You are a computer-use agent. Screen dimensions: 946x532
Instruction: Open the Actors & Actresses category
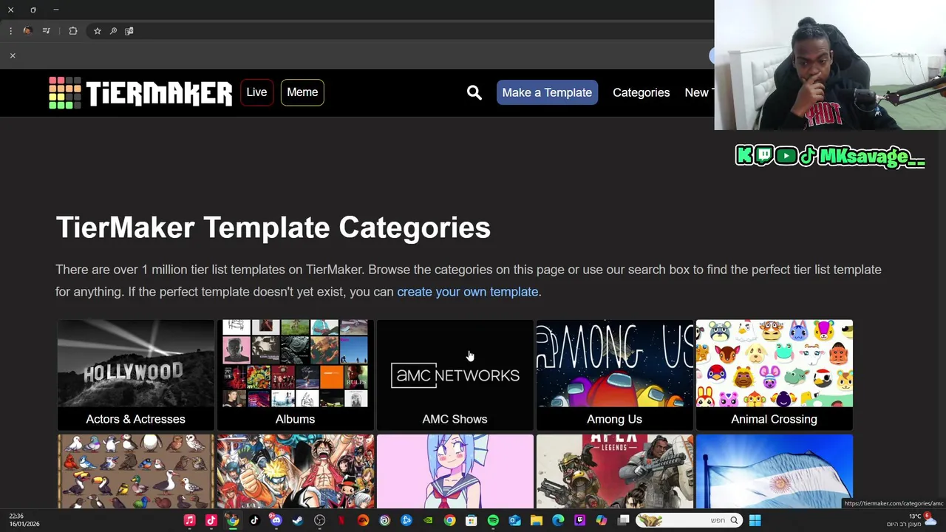click(x=135, y=375)
